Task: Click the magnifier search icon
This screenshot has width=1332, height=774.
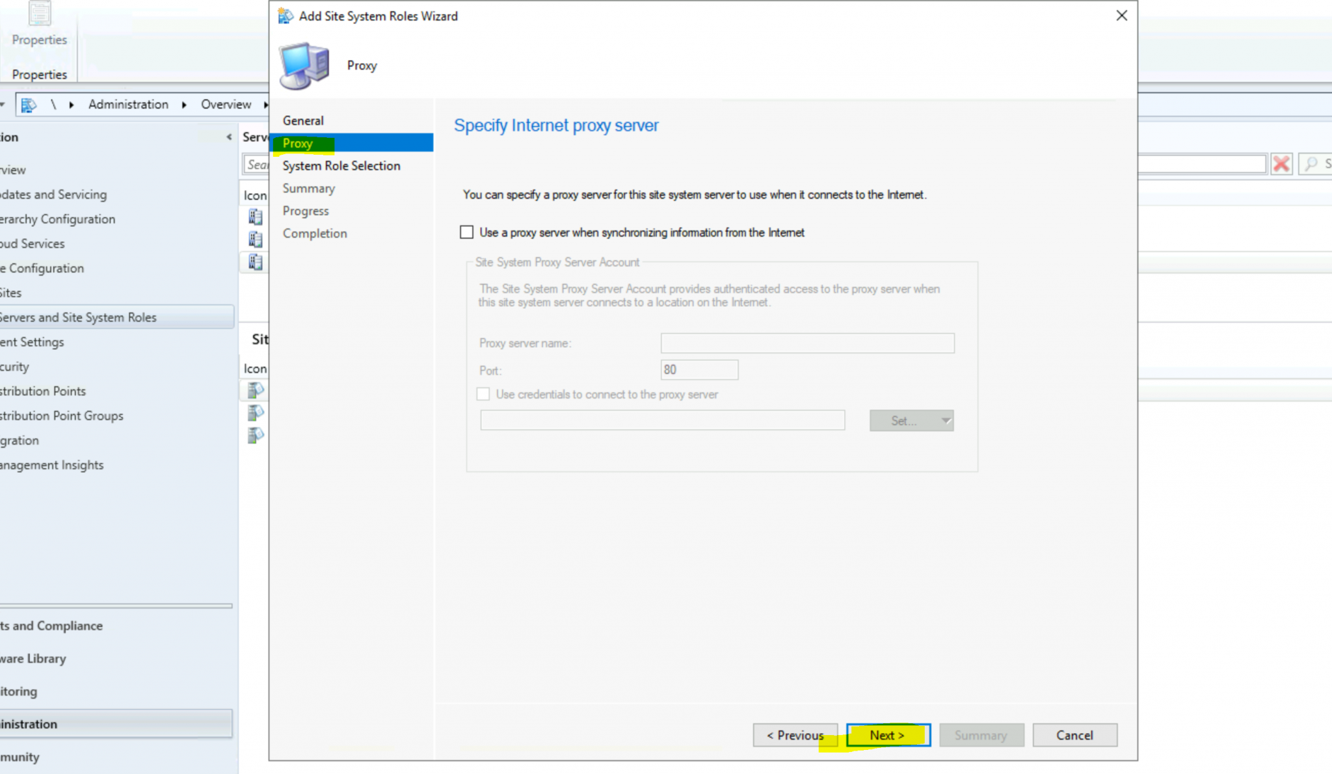Action: [1311, 164]
